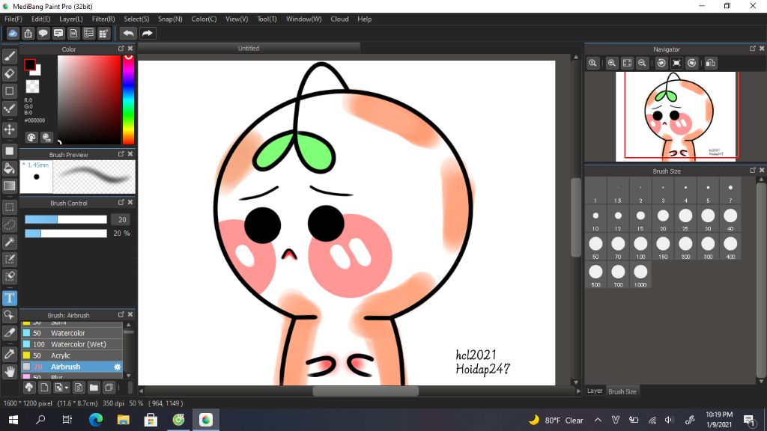Click the Undo arrow in top toolbar
Viewport: 767px width, 431px height.
coord(129,33)
